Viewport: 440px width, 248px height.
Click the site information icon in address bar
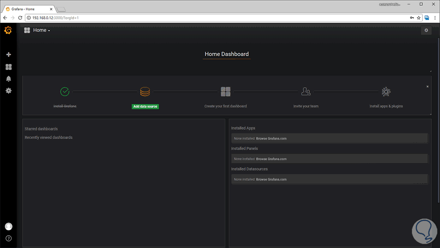29,18
